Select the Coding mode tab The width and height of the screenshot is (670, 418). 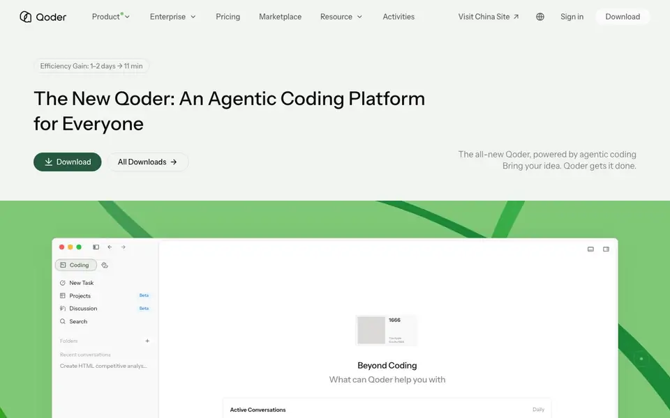pyautogui.click(x=75, y=265)
